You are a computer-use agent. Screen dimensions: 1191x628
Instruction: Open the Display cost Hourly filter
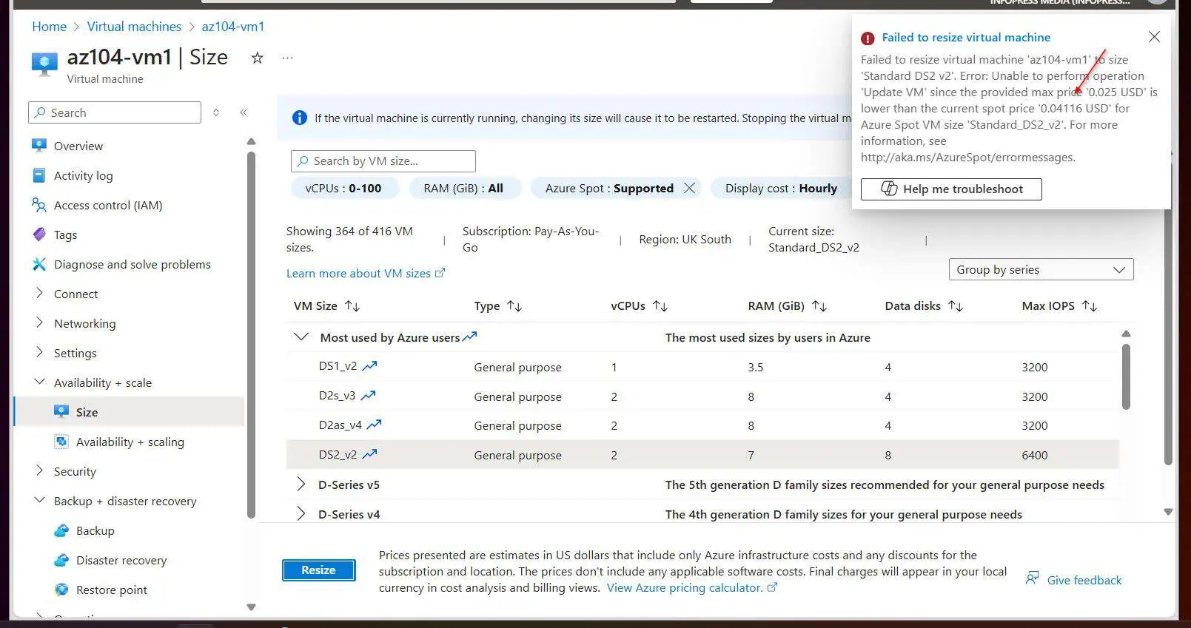[x=782, y=189]
